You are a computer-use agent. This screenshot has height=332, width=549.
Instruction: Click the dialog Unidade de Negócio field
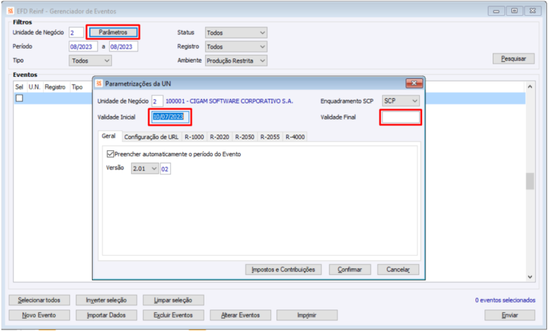pyautogui.click(x=157, y=101)
